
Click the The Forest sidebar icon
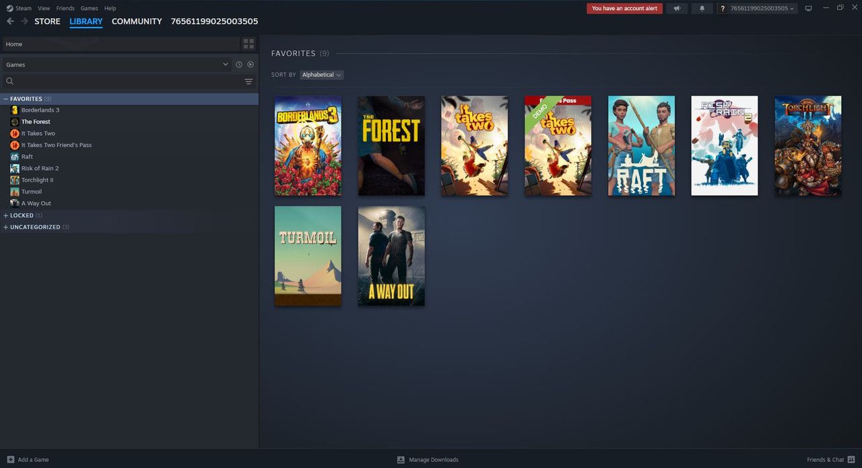[x=15, y=122]
